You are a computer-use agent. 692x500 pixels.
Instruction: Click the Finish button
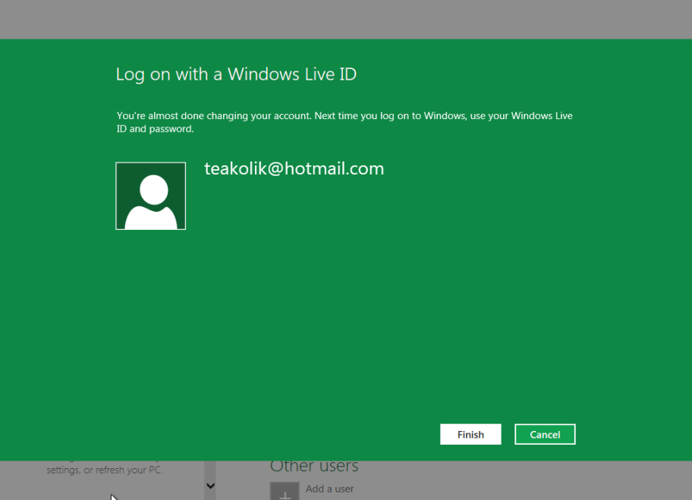pyautogui.click(x=470, y=434)
